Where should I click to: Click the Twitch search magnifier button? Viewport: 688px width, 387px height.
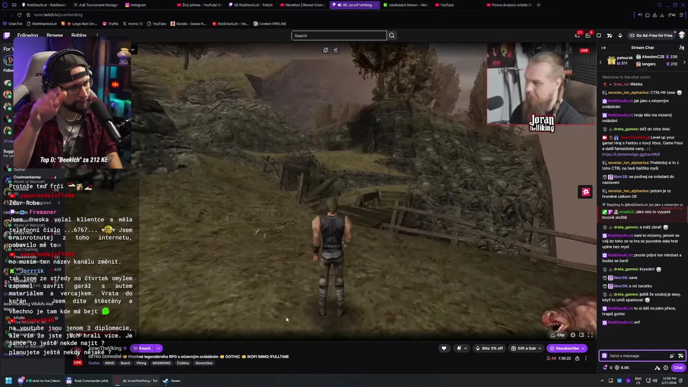point(392,35)
